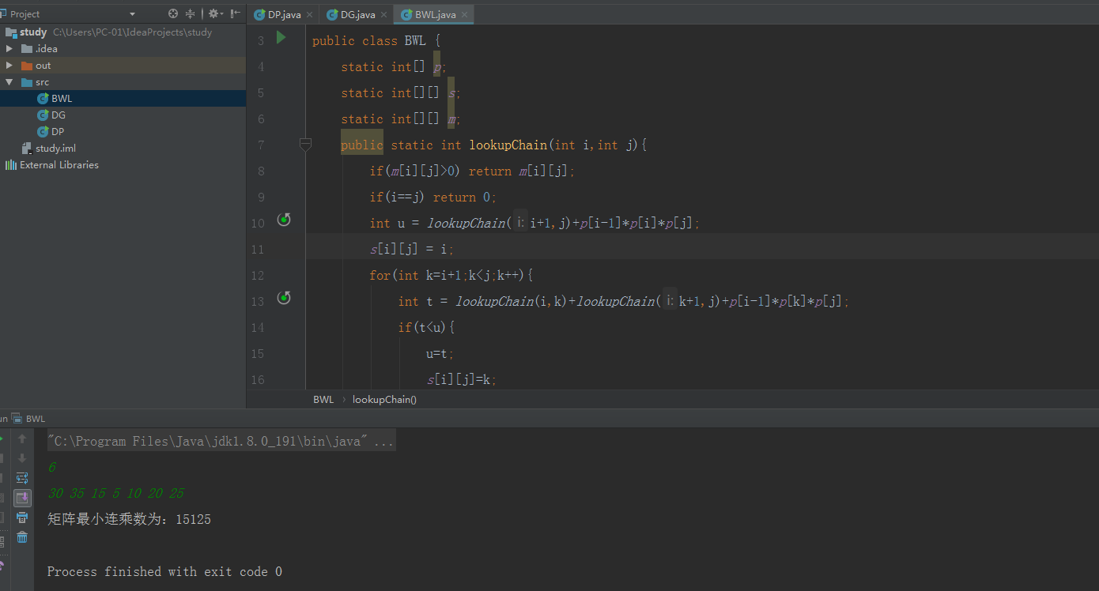Switch to the DG.java tab
Image resolution: width=1099 pixels, height=591 pixels.
[358, 15]
